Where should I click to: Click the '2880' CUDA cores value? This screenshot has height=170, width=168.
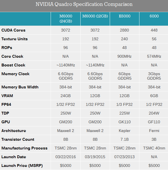pyautogui.click(x=124, y=30)
